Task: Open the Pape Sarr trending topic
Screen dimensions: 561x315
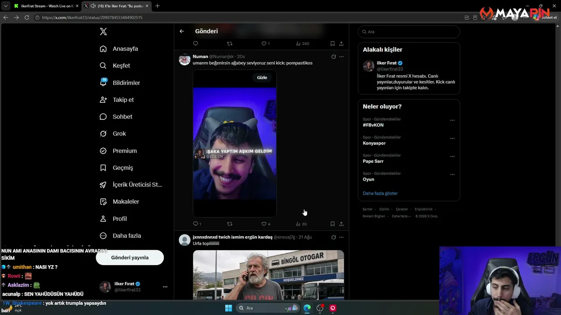Action: (x=373, y=161)
